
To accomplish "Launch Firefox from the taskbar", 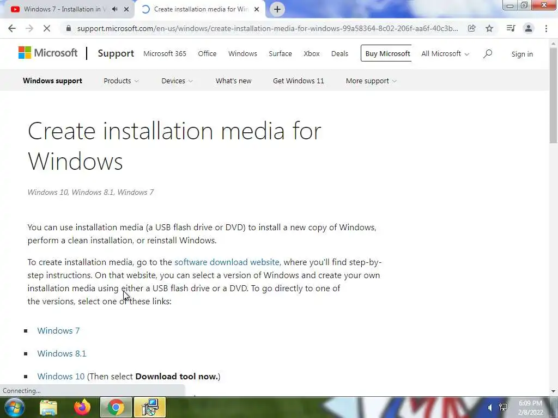I will 82,407.
